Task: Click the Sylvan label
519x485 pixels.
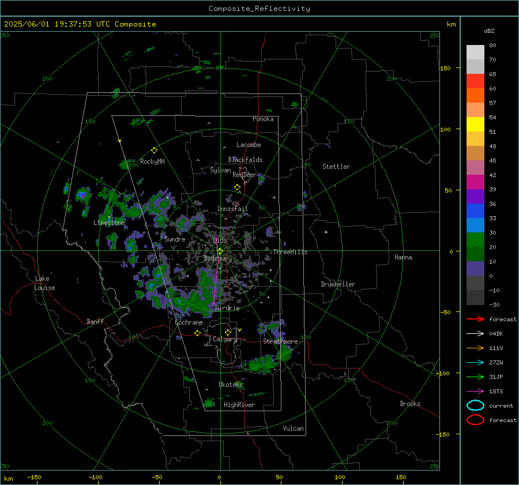Action: (220, 170)
